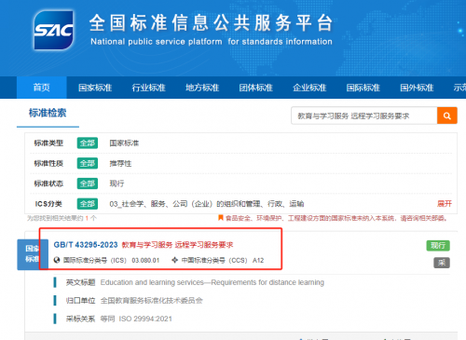
Task: Click the ISO 29994:2021 text
Action: [145, 319]
